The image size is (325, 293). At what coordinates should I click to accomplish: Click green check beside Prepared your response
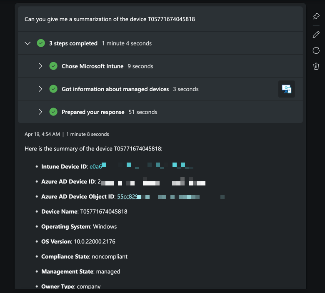pyautogui.click(x=53, y=112)
